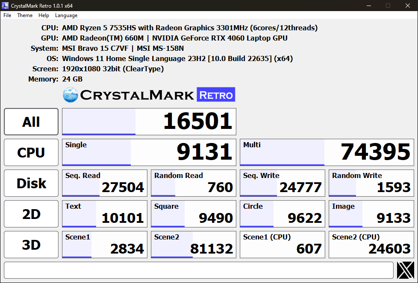The image size is (418, 283).
Task: Click the 2D Text score 10101
Action: 104,214
